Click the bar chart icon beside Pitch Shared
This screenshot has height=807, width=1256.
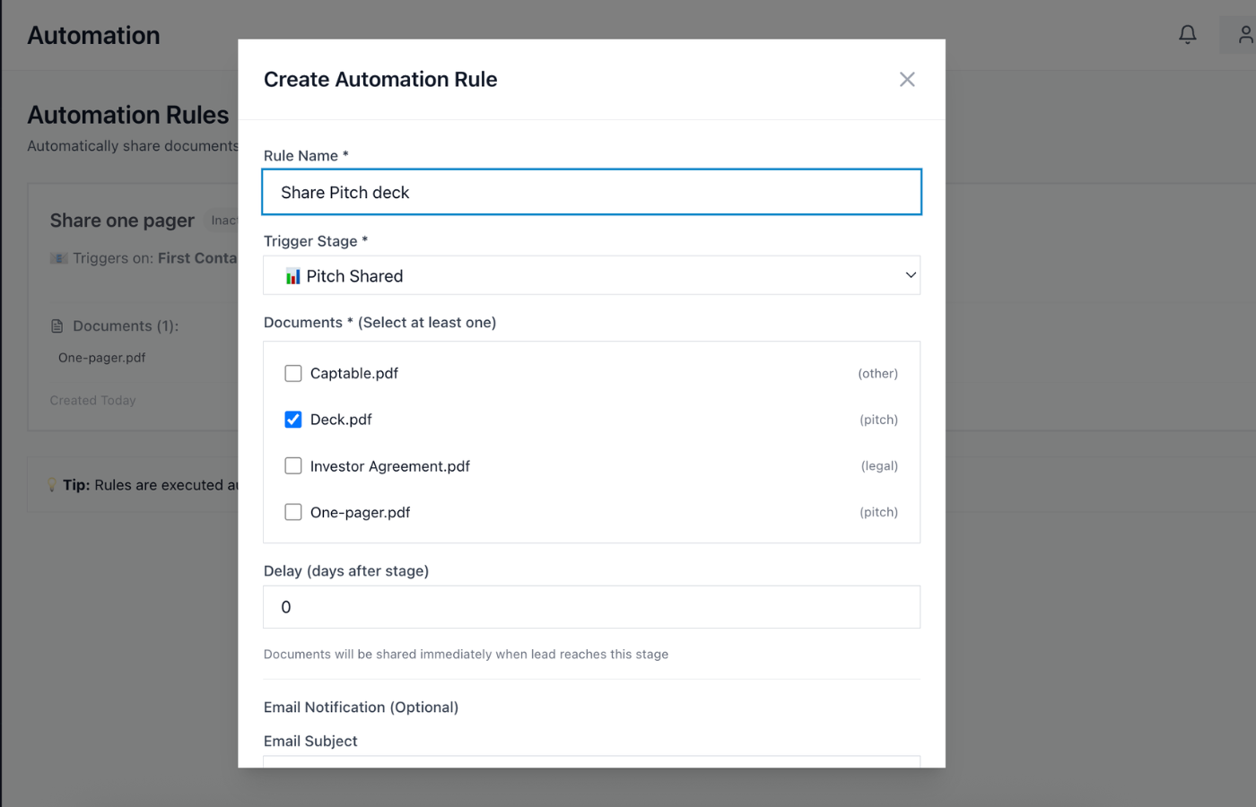point(292,275)
